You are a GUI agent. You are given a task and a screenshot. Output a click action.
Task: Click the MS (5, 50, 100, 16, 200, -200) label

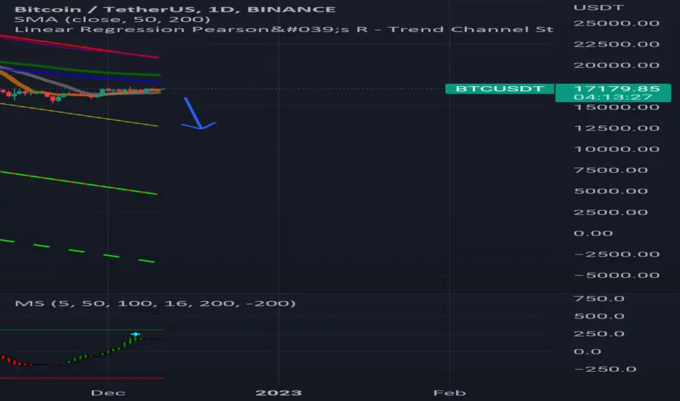(155, 303)
